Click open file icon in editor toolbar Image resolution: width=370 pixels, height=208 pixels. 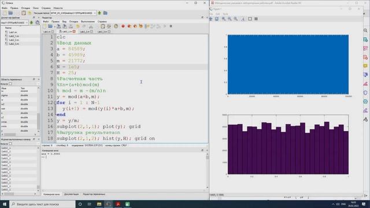pos(50,26)
